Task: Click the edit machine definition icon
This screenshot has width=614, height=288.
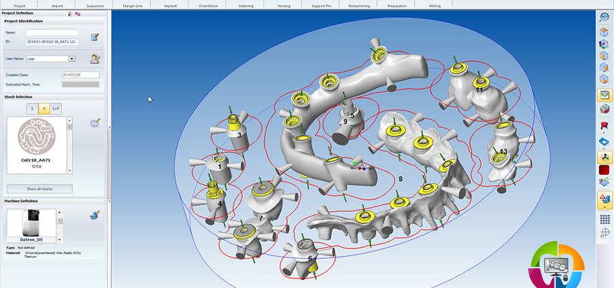Action: (94, 214)
